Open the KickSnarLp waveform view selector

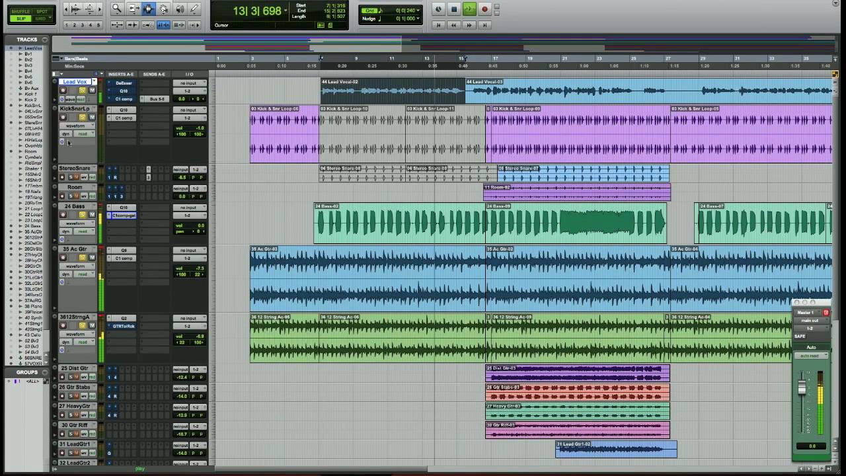(77, 126)
